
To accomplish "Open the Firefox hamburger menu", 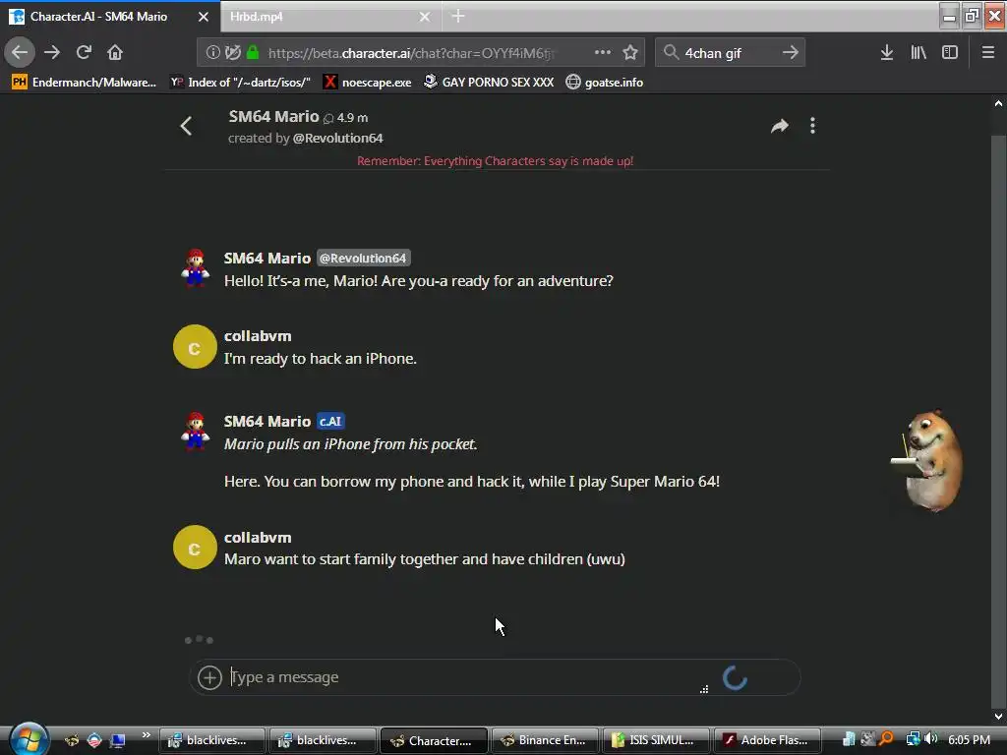I will tap(988, 53).
